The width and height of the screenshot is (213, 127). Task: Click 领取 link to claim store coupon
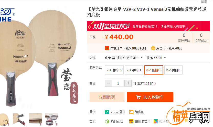coord(143,48)
